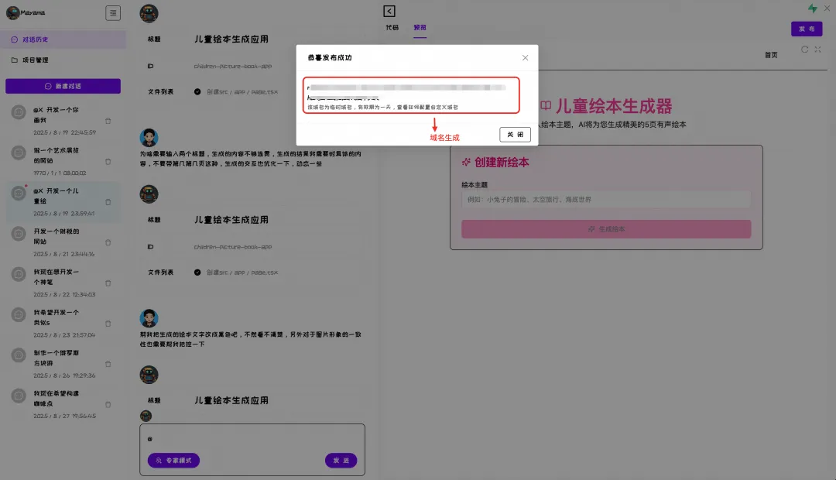This screenshot has height=480, width=836.
Task: Collapse the code panel with the arrow
Action: pyautogui.click(x=389, y=11)
